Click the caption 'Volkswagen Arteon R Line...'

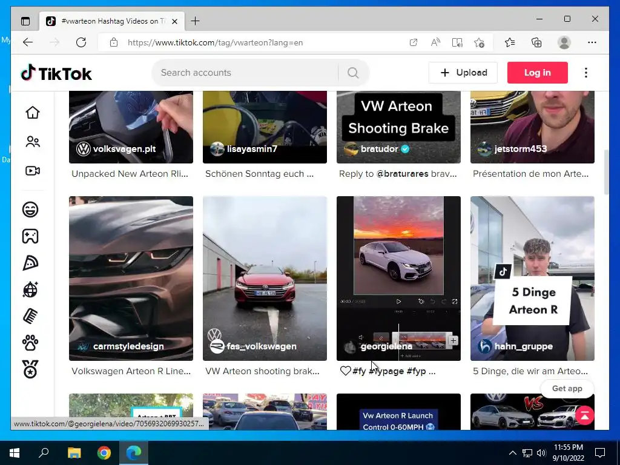pos(131,371)
